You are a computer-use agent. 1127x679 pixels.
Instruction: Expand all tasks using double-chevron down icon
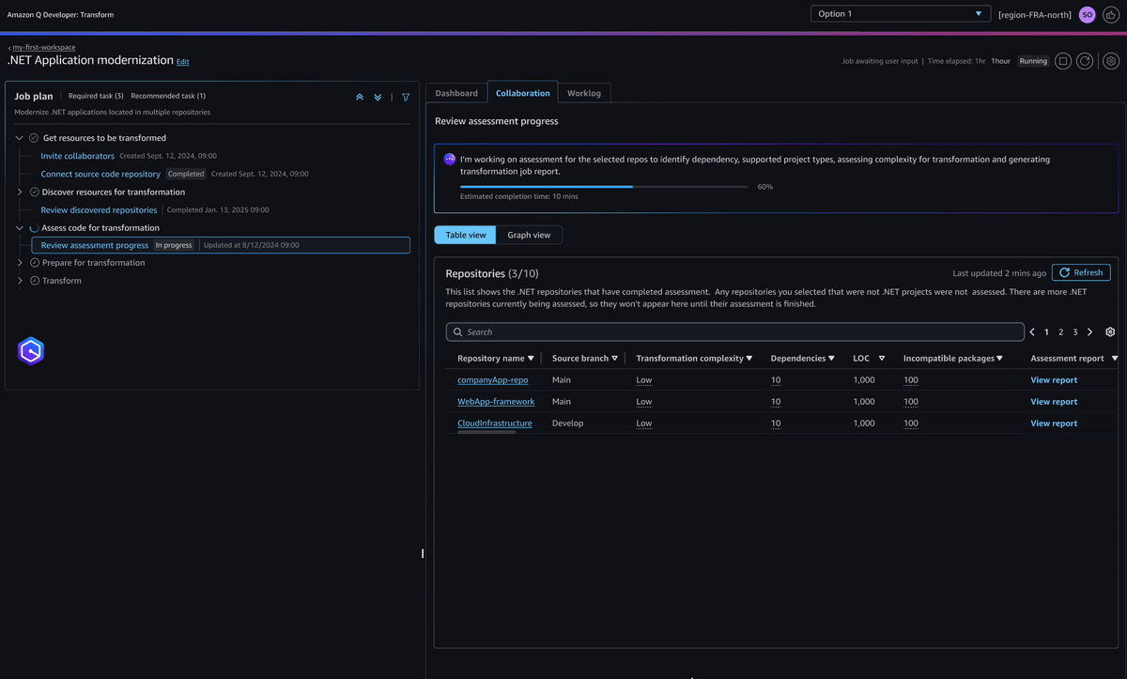378,96
